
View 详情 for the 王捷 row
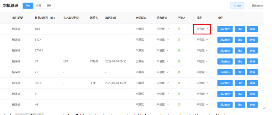pyautogui.click(x=252, y=83)
